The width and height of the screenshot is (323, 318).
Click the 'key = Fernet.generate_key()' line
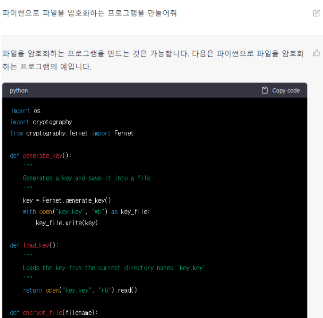point(67,200)
